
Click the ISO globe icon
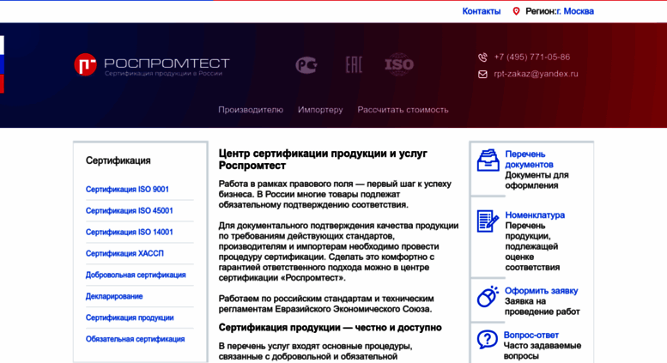point(399,64)
